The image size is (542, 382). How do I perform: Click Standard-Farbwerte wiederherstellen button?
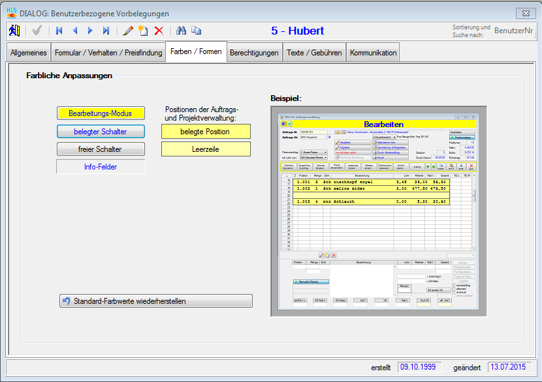tap(155, 301)
